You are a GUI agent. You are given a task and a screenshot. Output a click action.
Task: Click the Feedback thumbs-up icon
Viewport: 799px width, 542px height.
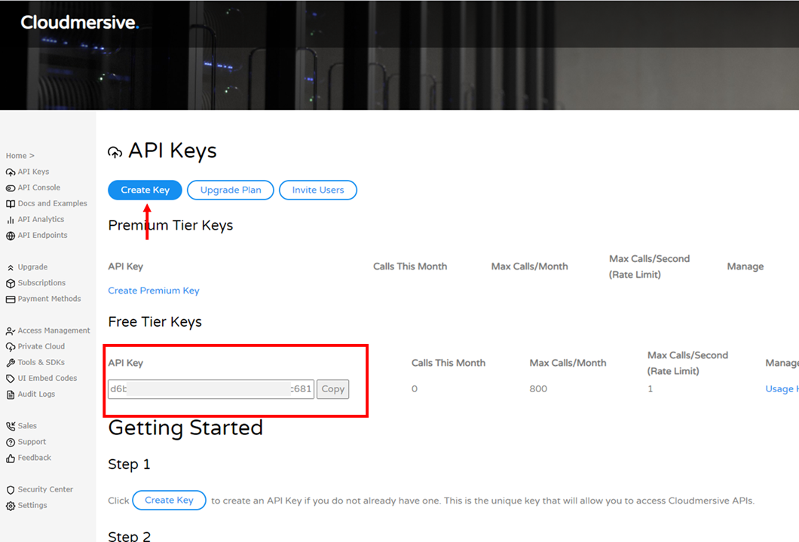pyautogui.click(x=11, y=458)
